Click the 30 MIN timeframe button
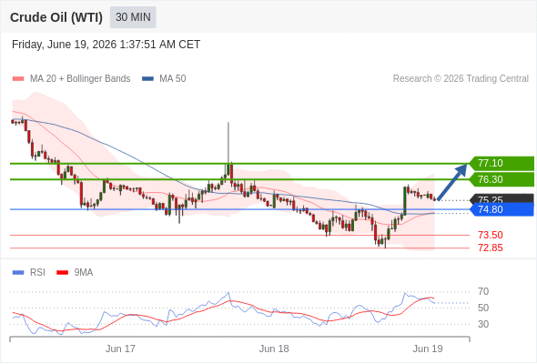537x364 pixels. (133, 17)
